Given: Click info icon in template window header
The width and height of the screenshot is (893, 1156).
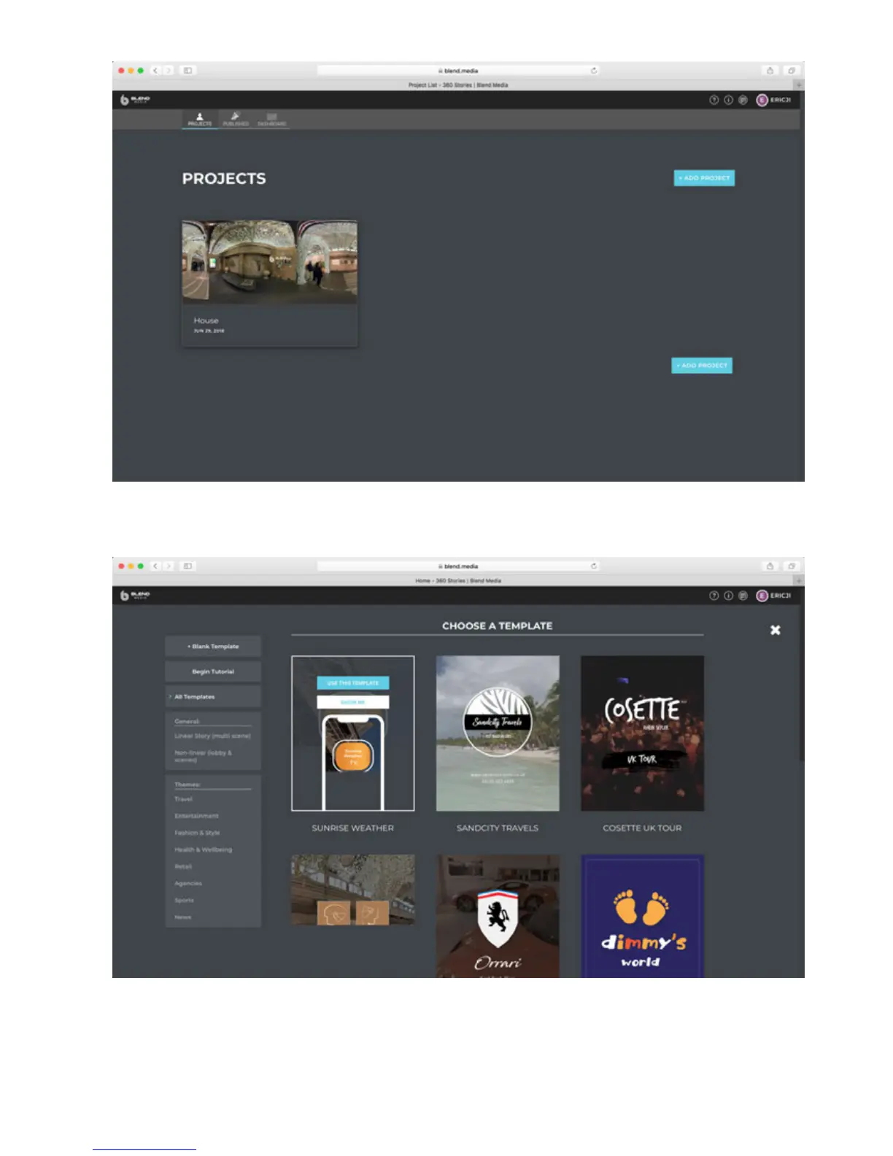Looking at the screenshot, I should point(728,596).
